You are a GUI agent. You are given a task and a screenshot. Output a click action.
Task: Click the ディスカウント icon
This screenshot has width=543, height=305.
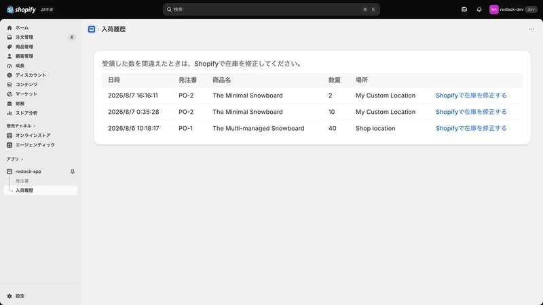10,75
